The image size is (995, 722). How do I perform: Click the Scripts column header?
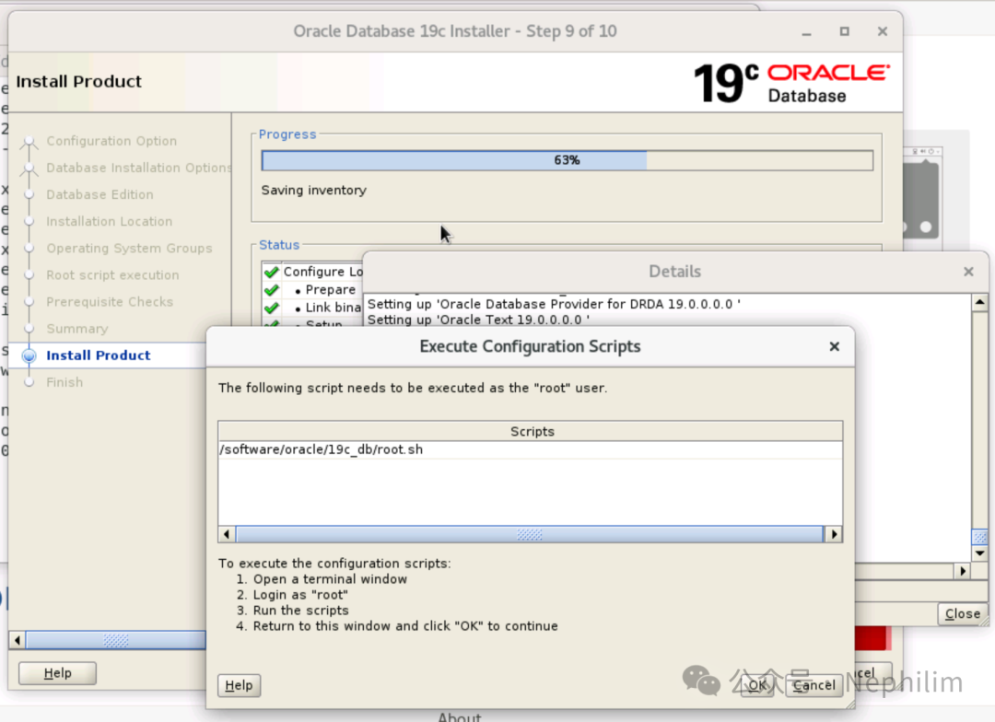[531, 431]
